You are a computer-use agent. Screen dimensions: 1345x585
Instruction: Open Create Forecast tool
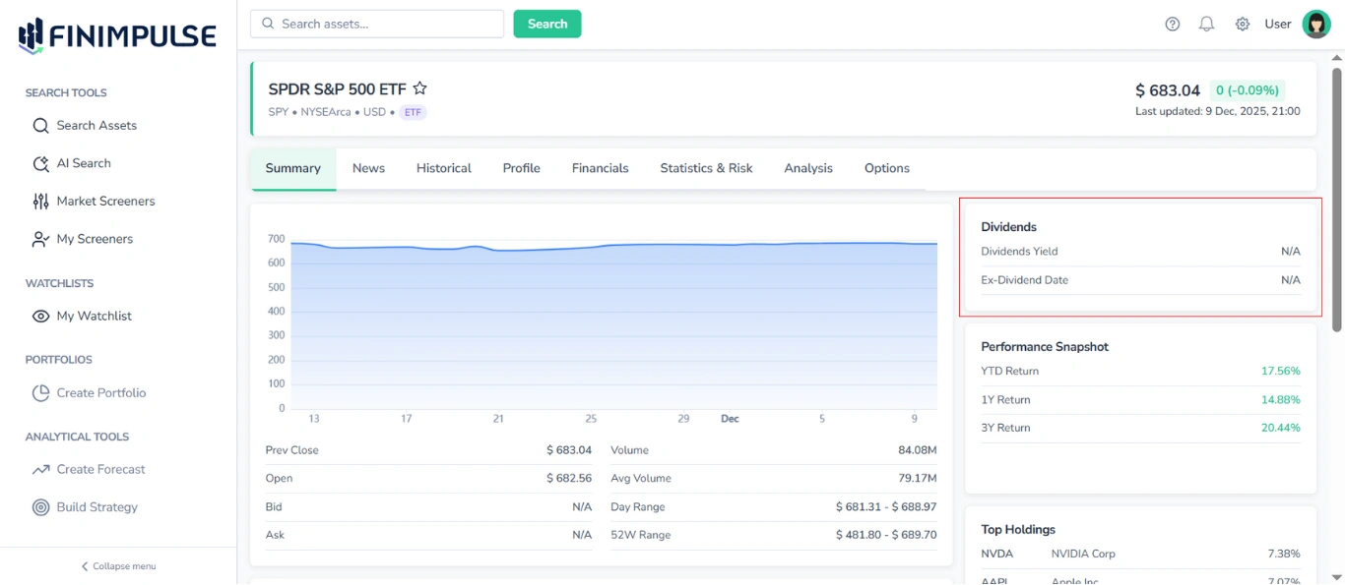[x=100, y=470]
